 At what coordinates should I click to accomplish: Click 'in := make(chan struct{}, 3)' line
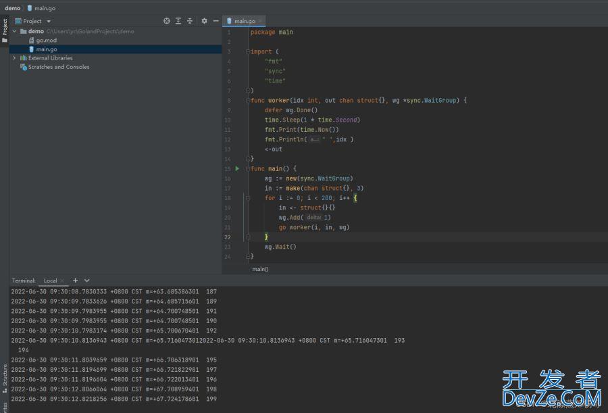pos(314,189)
